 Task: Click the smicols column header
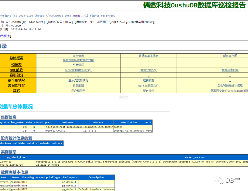point(45,143)
